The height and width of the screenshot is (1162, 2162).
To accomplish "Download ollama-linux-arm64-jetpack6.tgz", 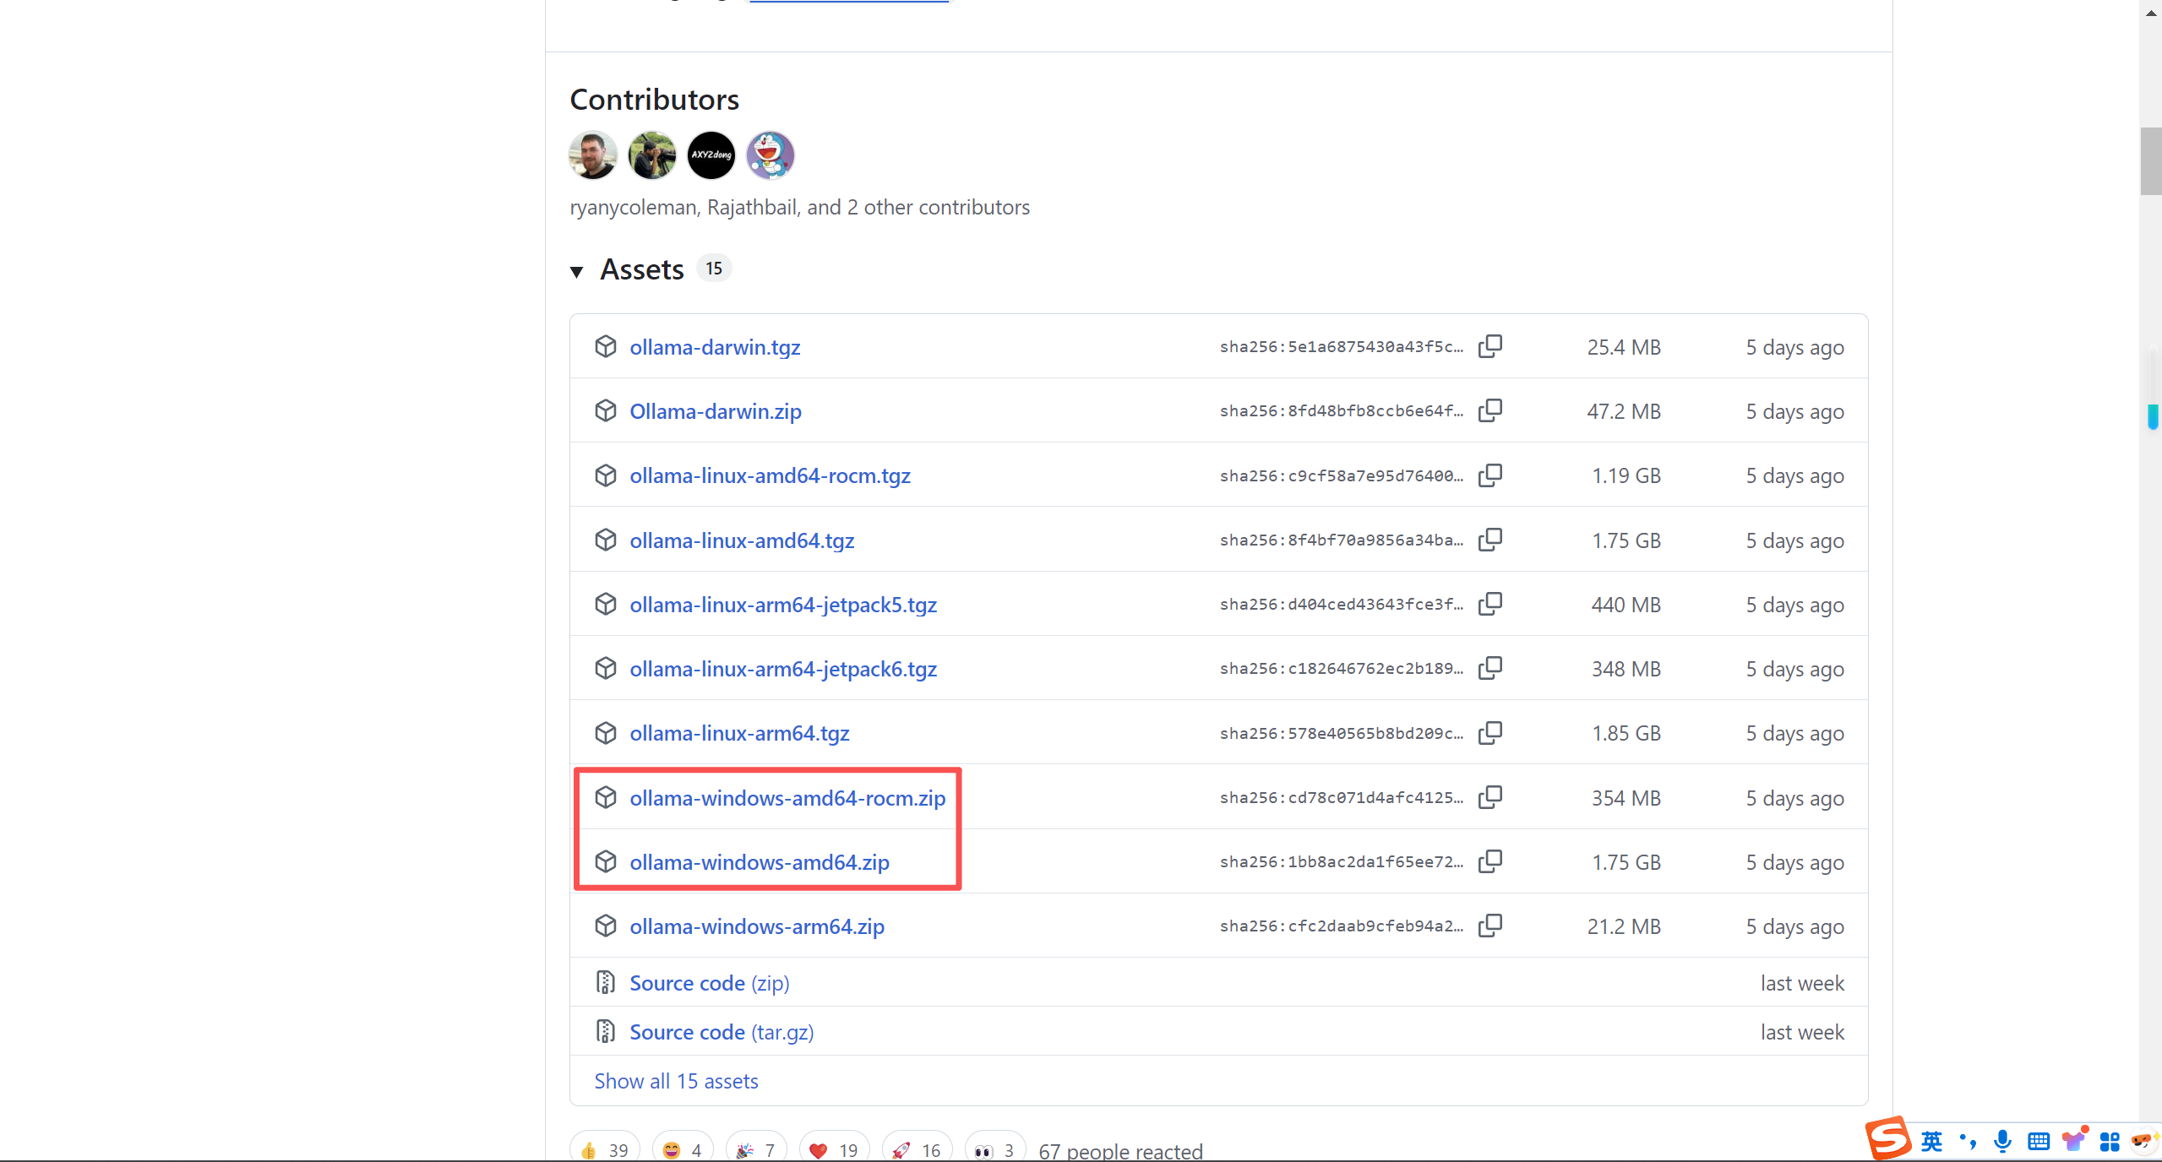I will 782,669.
